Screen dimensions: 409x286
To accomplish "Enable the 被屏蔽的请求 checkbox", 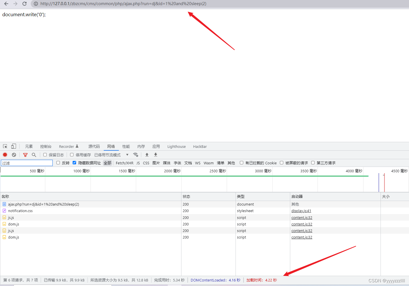I will [281, 163].
